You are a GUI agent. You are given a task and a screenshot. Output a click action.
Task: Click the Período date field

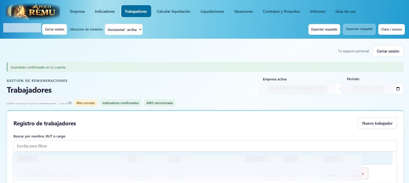click(x=375, y=89)
